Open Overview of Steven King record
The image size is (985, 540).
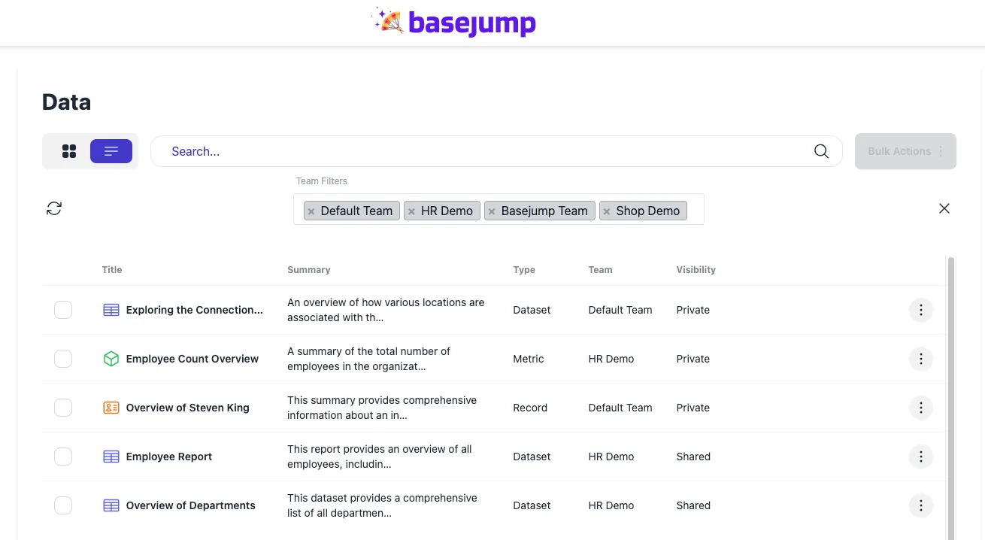pyautogui.click(x=188, y=408)
